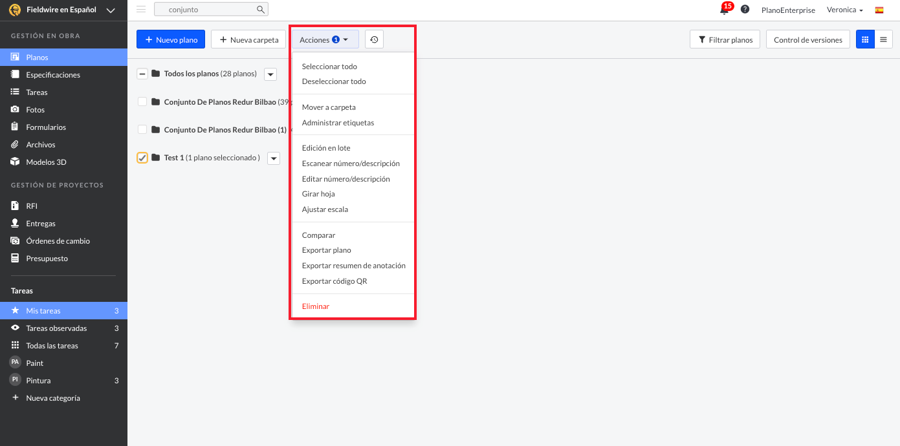Open Tareas in Gestión en obra
Viewport: 900px width, 446px height.
[x=63, y=92]
